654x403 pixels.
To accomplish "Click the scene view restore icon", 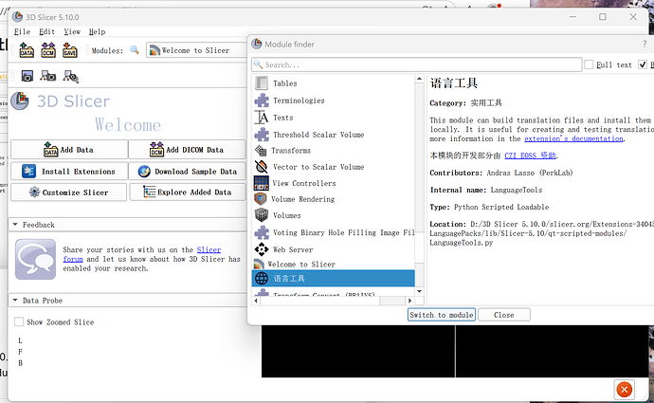I will tap(70, 76).
